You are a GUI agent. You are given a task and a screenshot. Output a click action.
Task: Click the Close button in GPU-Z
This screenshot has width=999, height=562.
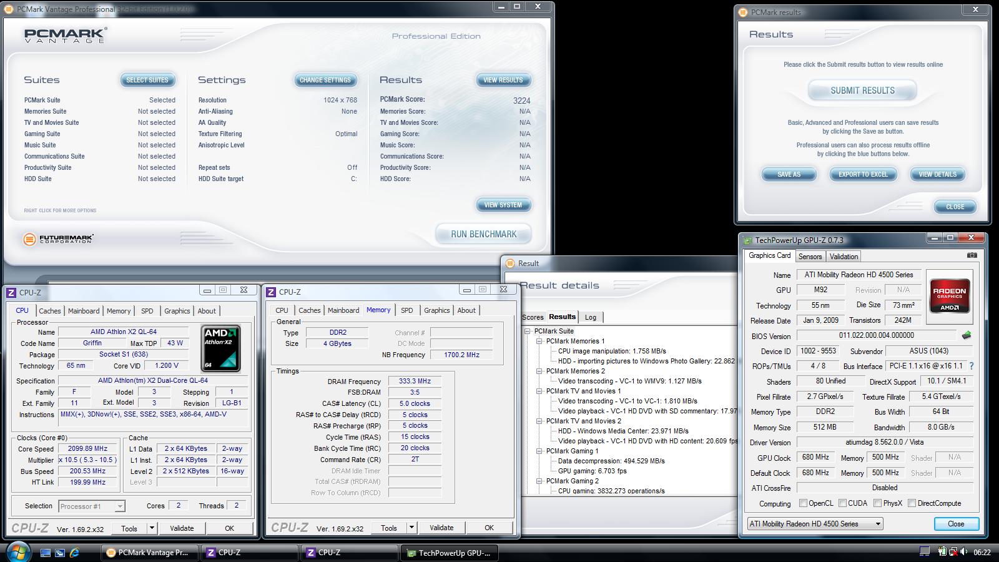(956, 524)
